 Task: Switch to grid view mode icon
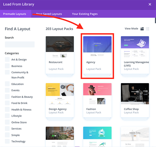[142, 29]
